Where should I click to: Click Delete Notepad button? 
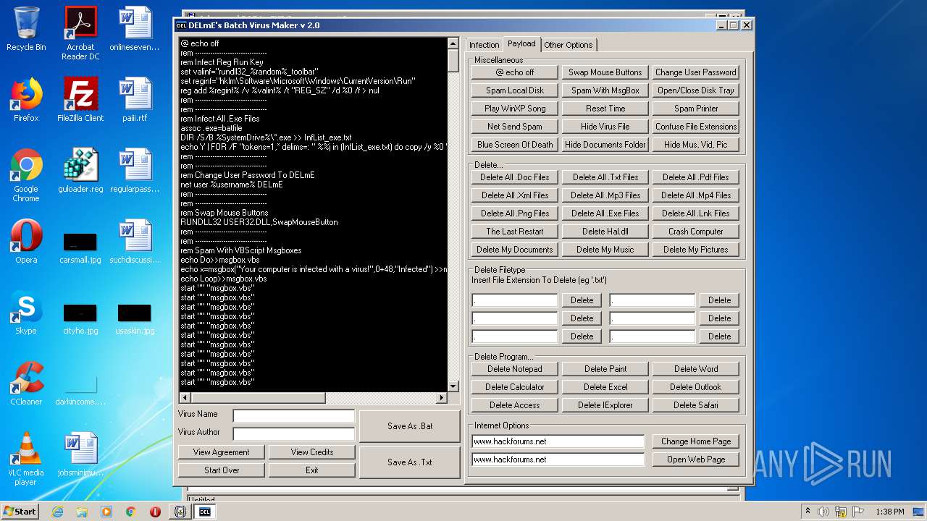pos(515,369)
